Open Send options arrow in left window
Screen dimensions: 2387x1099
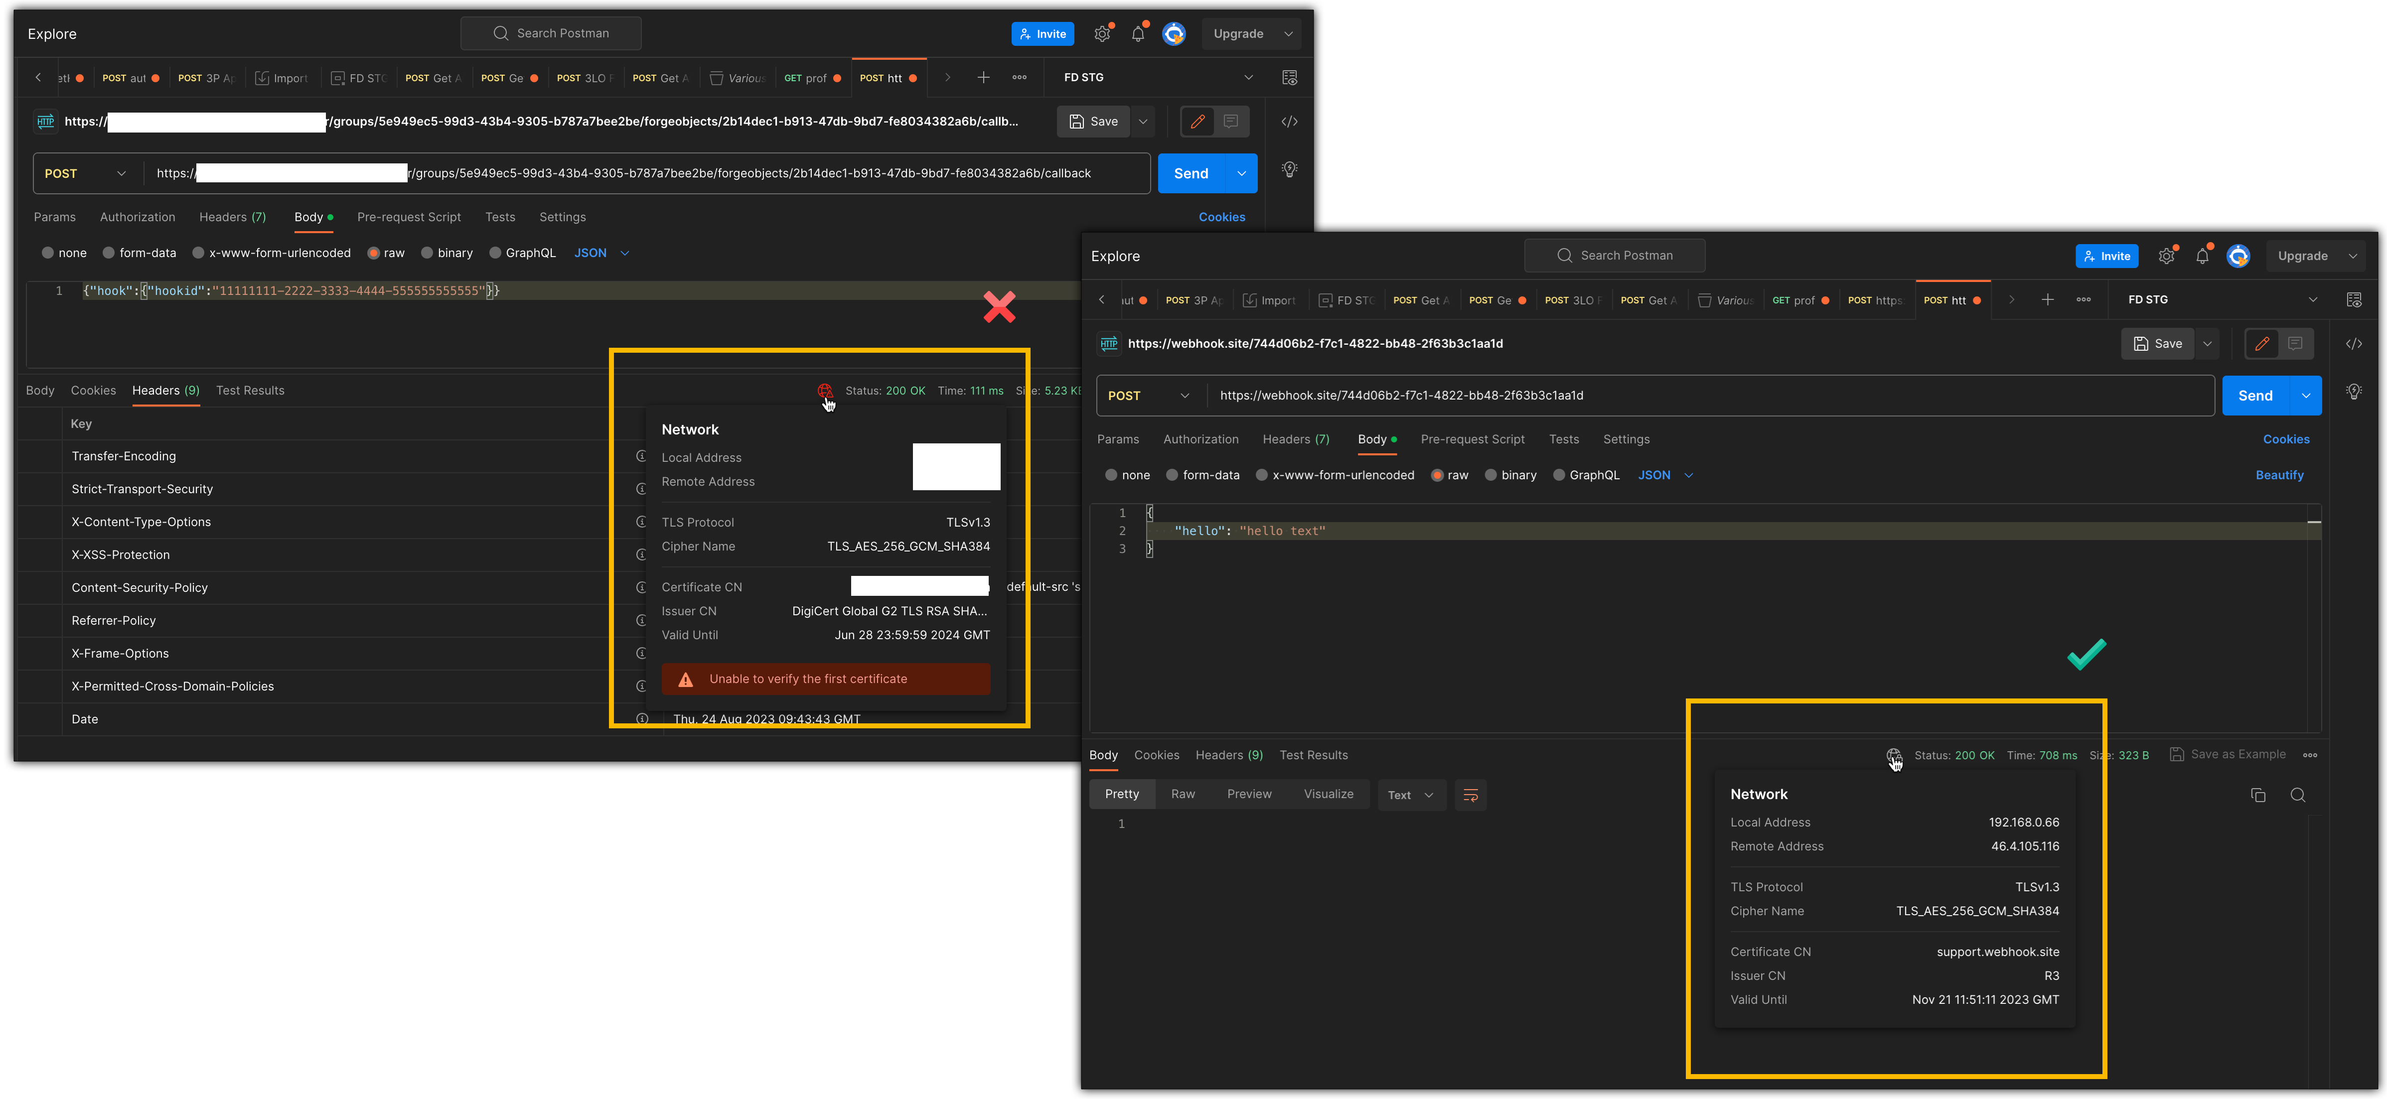tap(1241, 173)
